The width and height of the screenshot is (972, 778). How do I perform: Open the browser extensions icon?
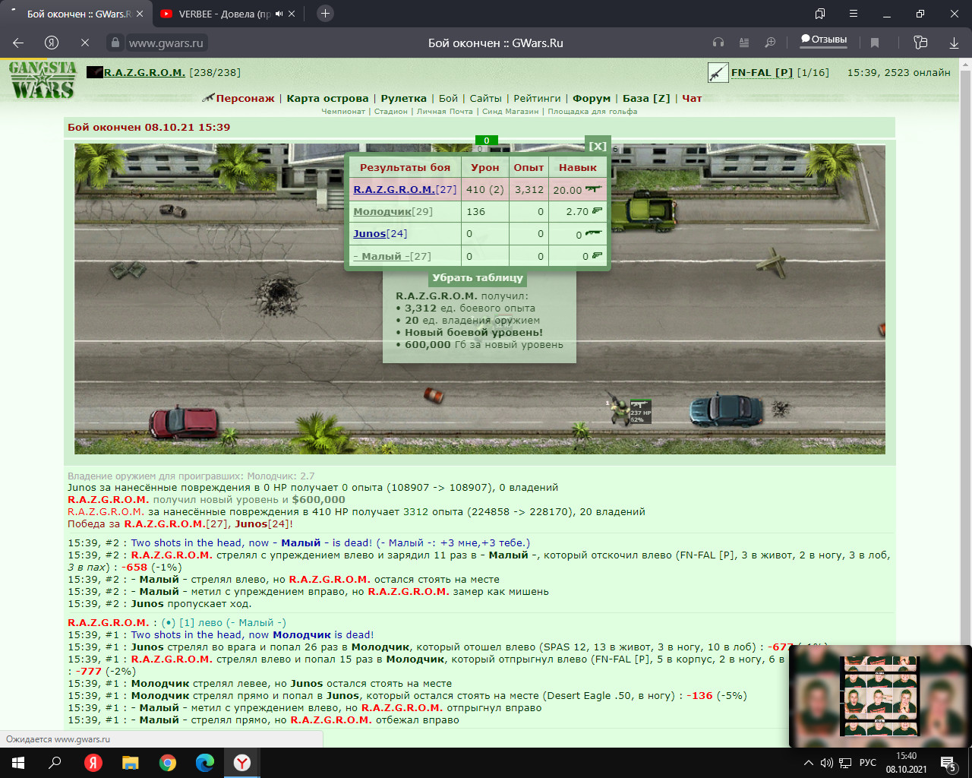click(920, 43)
